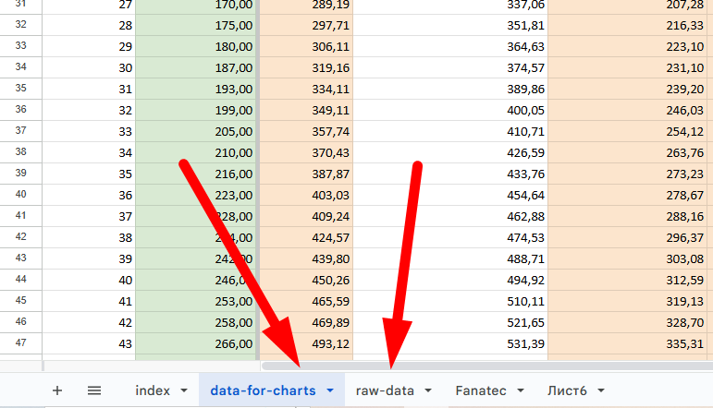Select cell with value 36 in row 40

(x=89, y=195)
